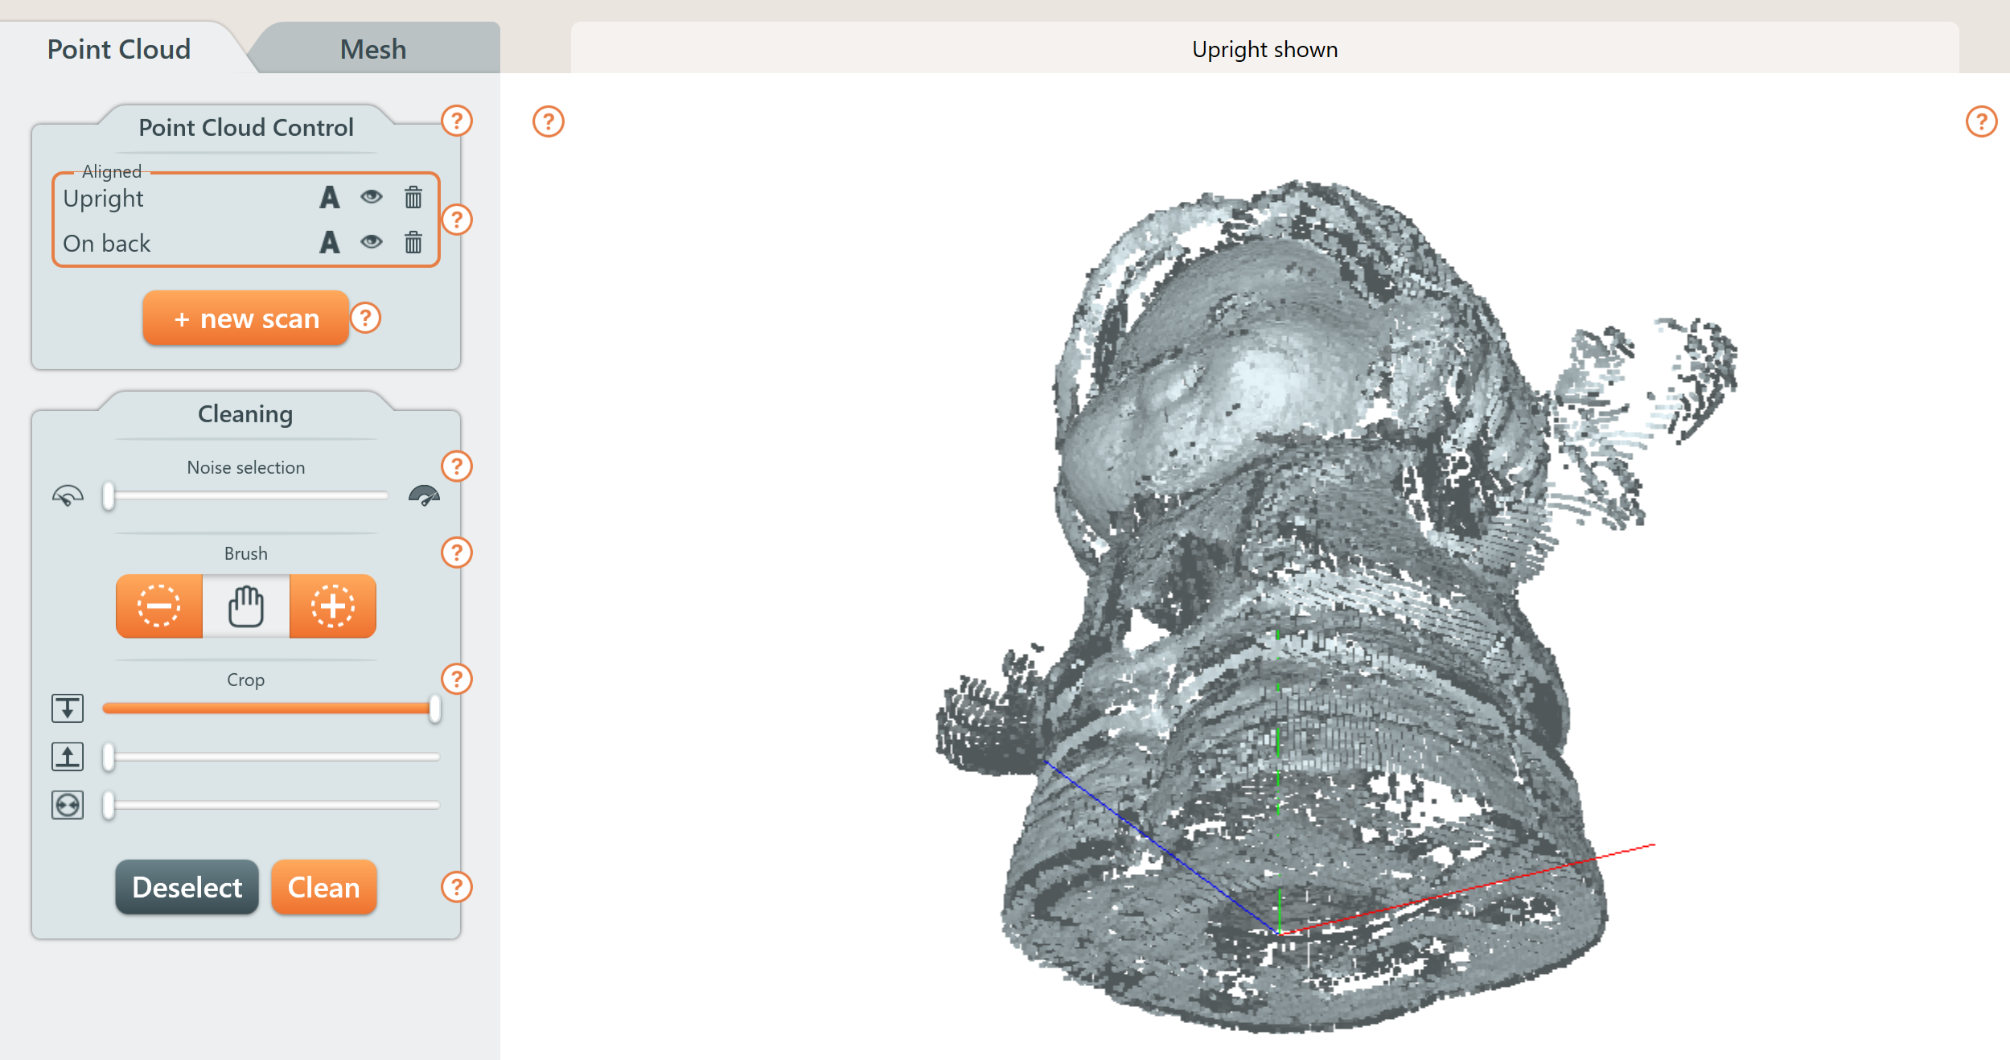2010x1060 pixels.
Task: Click the horizontal crop icon
Action: click(68, 803)
